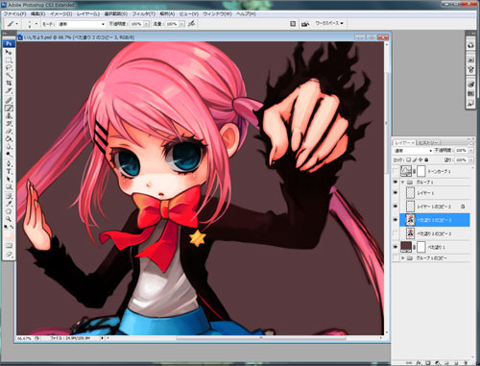Select the Eyedropper tool
Viewport: 480px width, 366px height.
pos(9,204)
